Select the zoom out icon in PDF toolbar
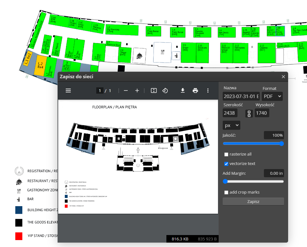This screenshot has height=247, width=307. [126, 91]
